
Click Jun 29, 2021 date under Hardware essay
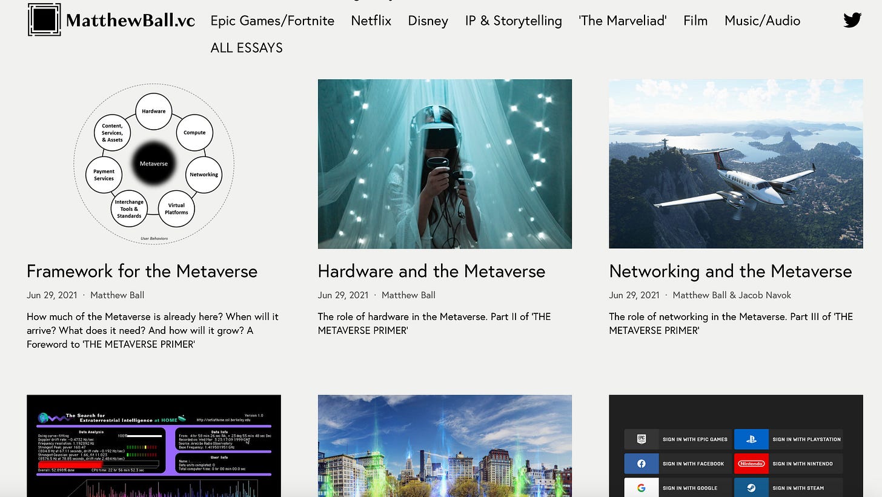pos(343,295)
